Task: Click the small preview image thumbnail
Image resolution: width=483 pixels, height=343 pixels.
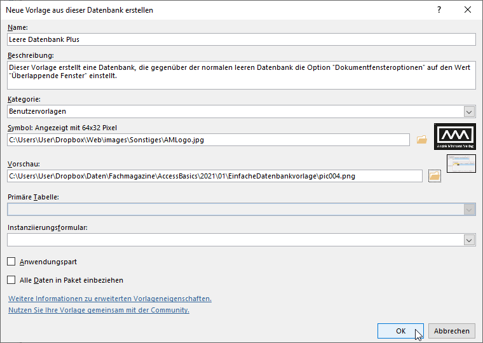Action: point(461,164)
